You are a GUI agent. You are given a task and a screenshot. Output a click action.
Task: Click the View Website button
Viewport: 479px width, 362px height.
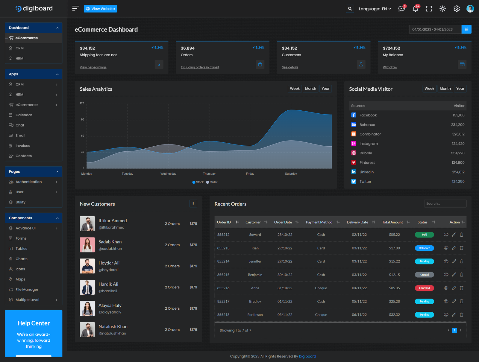click(100, 9)
